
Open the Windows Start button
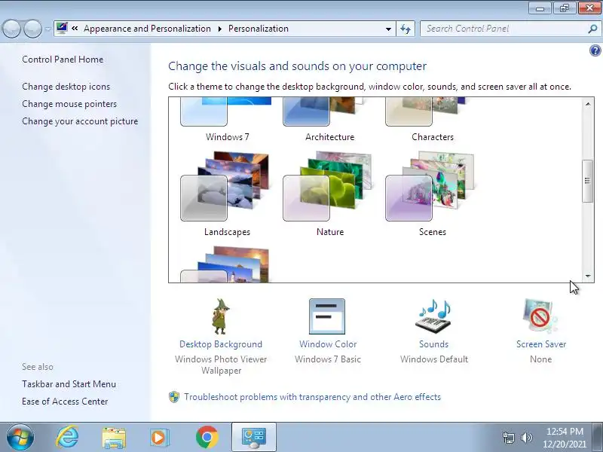pos(20,437)
